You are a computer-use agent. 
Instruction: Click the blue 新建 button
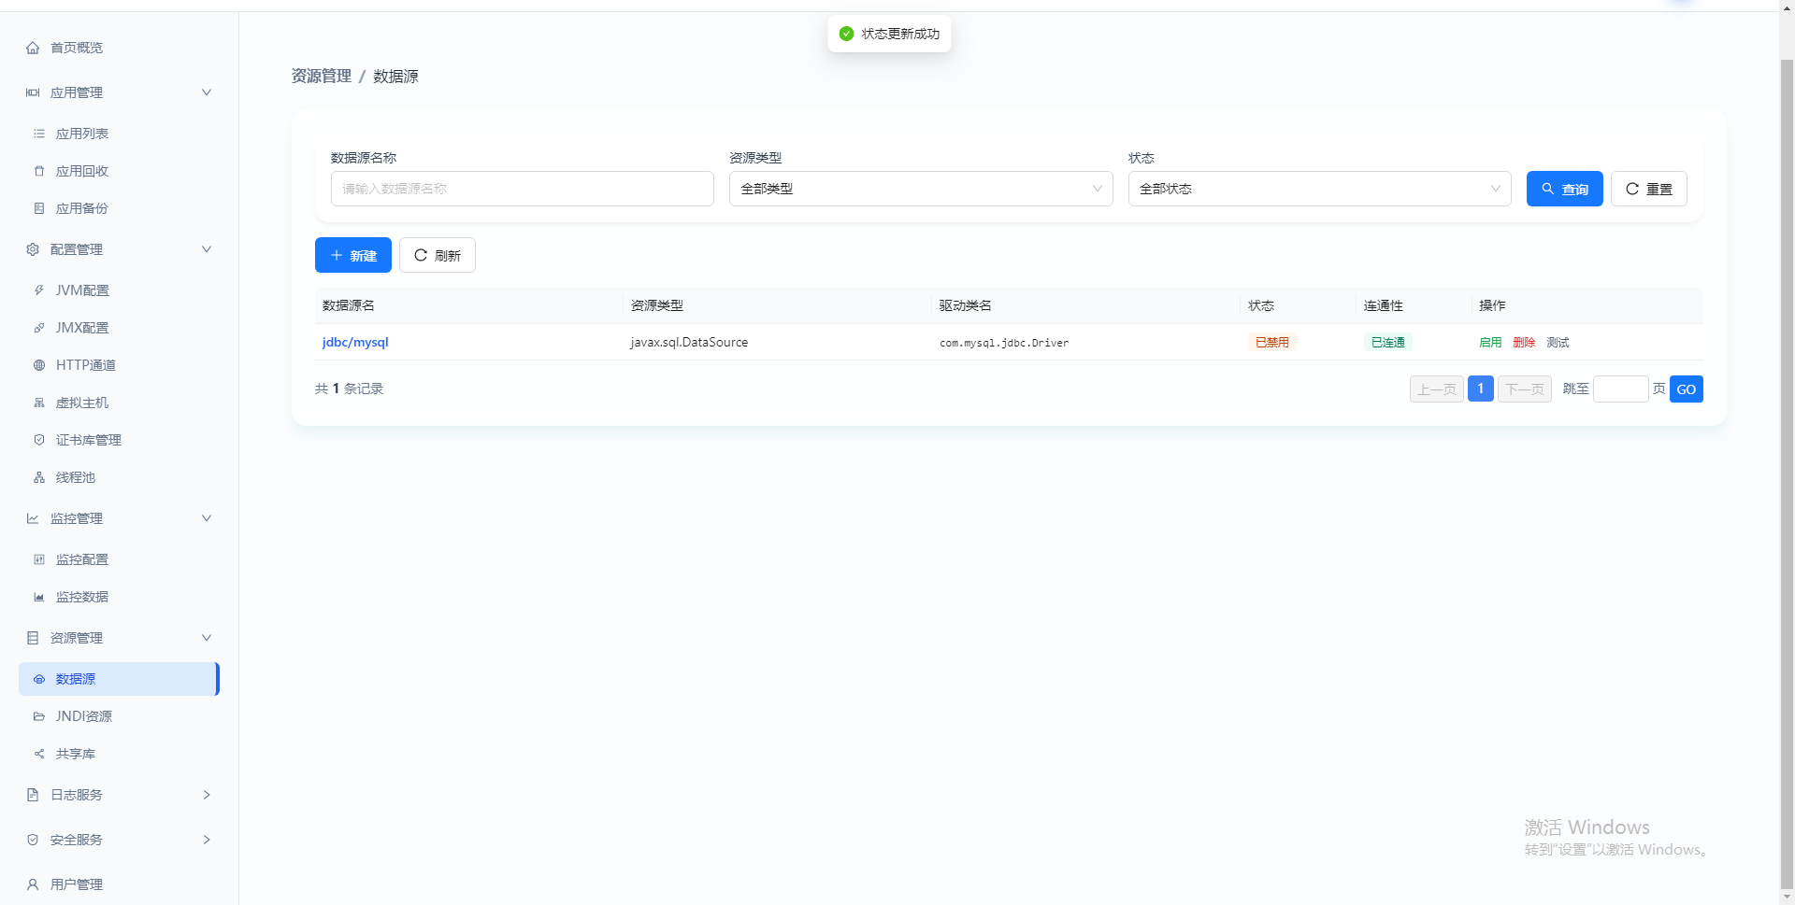[353, 255]
